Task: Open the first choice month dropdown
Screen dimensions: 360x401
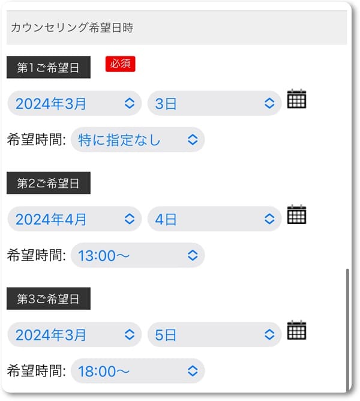Action: [x=74, y=103]
